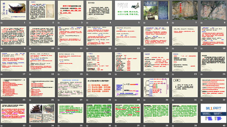Select slide 28 with numbered red list
This screenshot has width=227, height=127.
click(99, 87)
